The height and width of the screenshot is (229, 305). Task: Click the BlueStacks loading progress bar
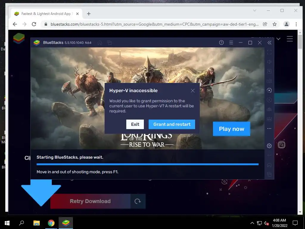coord(147,164)
